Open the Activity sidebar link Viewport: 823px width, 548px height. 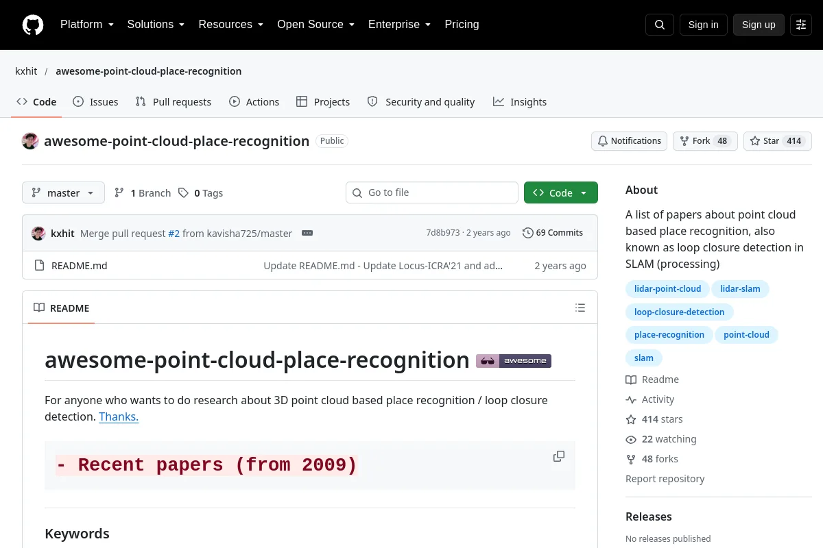pos(650,399)
